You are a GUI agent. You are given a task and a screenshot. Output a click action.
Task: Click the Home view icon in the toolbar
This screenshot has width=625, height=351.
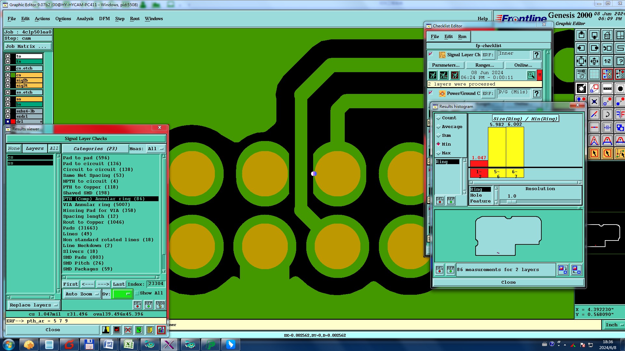click(x=607, y=35)
